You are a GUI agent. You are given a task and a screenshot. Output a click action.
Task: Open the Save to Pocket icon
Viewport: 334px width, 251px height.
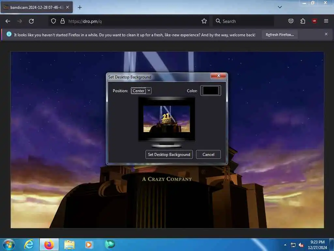coord(291,21)
